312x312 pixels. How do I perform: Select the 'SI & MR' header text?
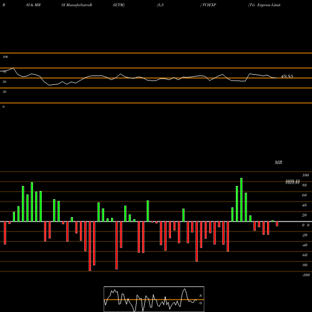[33, 5]
